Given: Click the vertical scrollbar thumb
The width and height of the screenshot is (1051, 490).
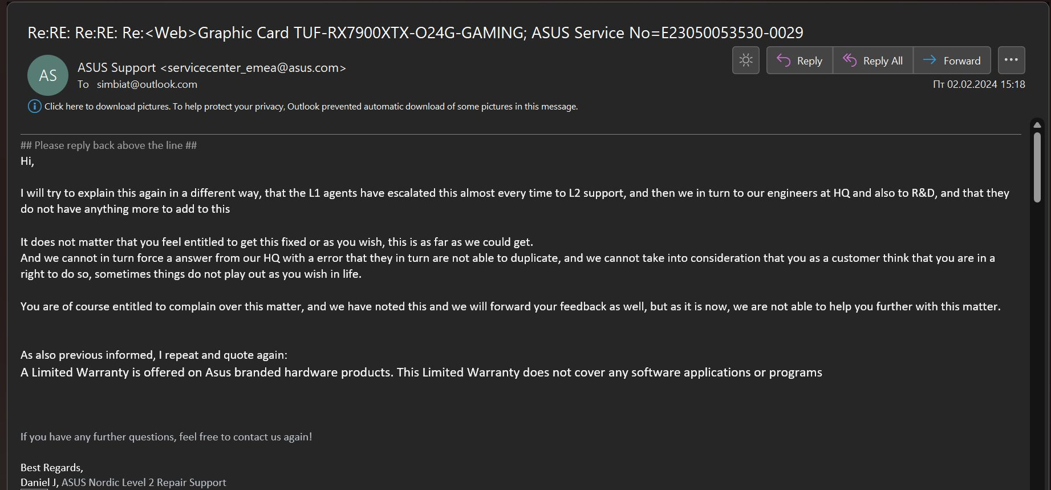Looking at the screenshot, I should tap(1037, 167).
